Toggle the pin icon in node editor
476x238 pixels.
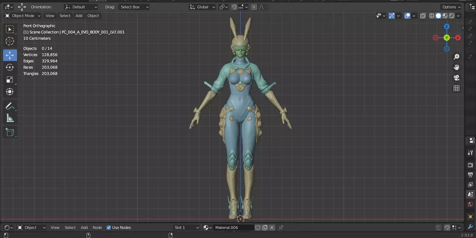281,228
